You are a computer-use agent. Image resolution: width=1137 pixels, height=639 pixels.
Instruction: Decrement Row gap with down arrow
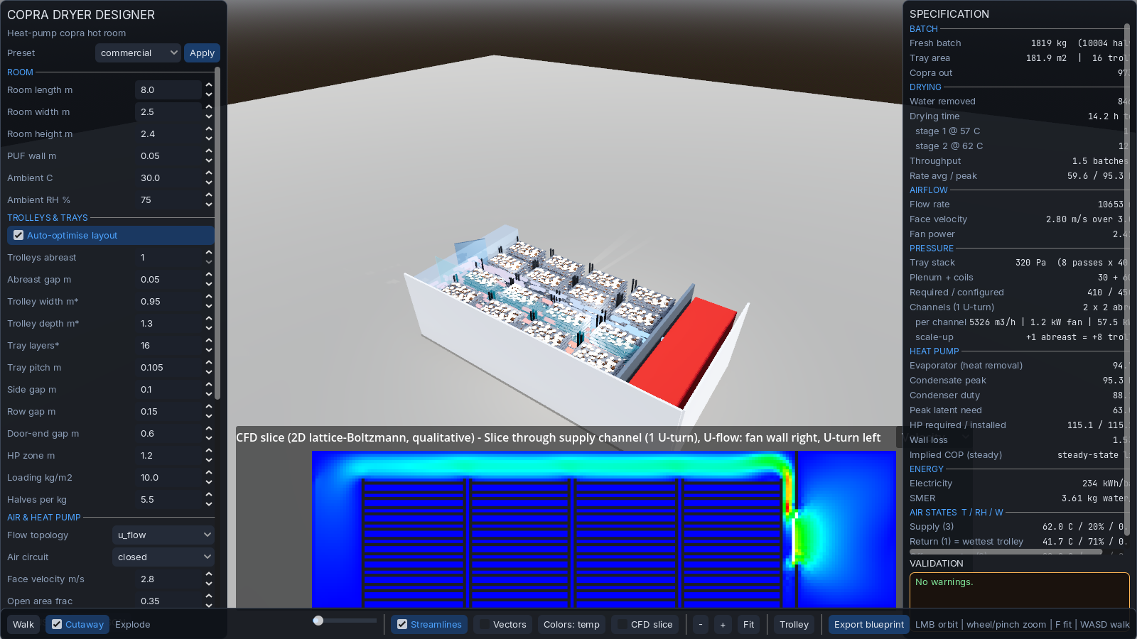tap(209, 416)
